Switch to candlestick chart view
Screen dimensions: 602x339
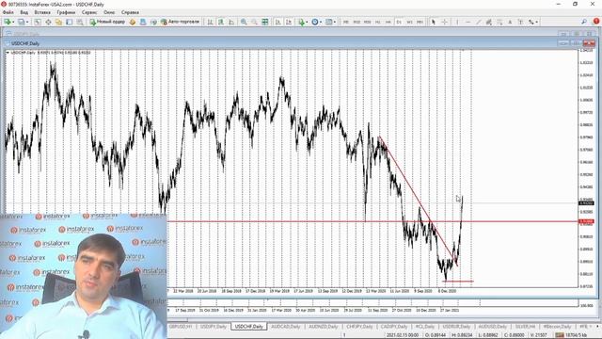click(221, 22)
